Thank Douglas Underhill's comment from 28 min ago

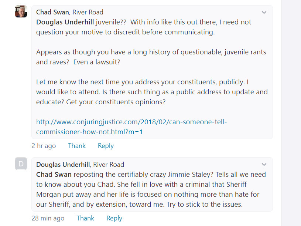(x=85, y=218)
